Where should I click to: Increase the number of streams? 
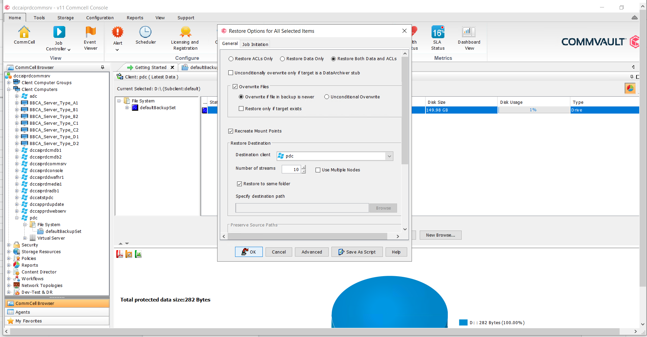click(303, 167)
